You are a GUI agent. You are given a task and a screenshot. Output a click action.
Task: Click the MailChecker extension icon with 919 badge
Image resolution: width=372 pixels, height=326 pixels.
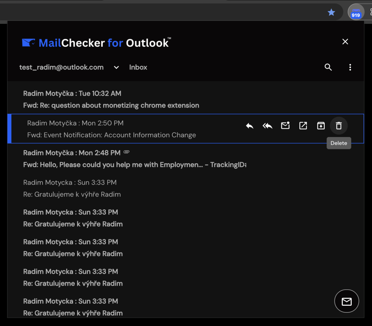coord(356,12)
